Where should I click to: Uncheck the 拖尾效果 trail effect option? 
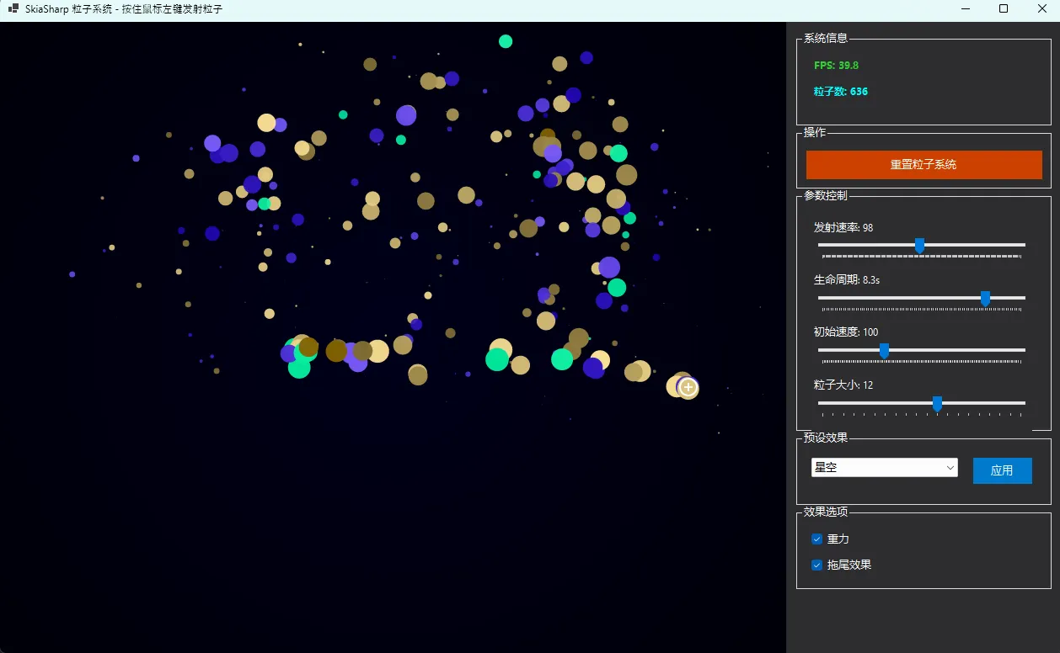coord(816,565)
